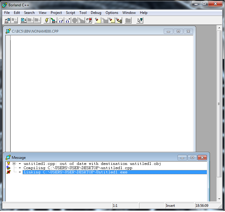This screenshot has width=225, height=212.
Task: Select the 'untitled1.cpp: out of date' message
Action: [92, 164]
